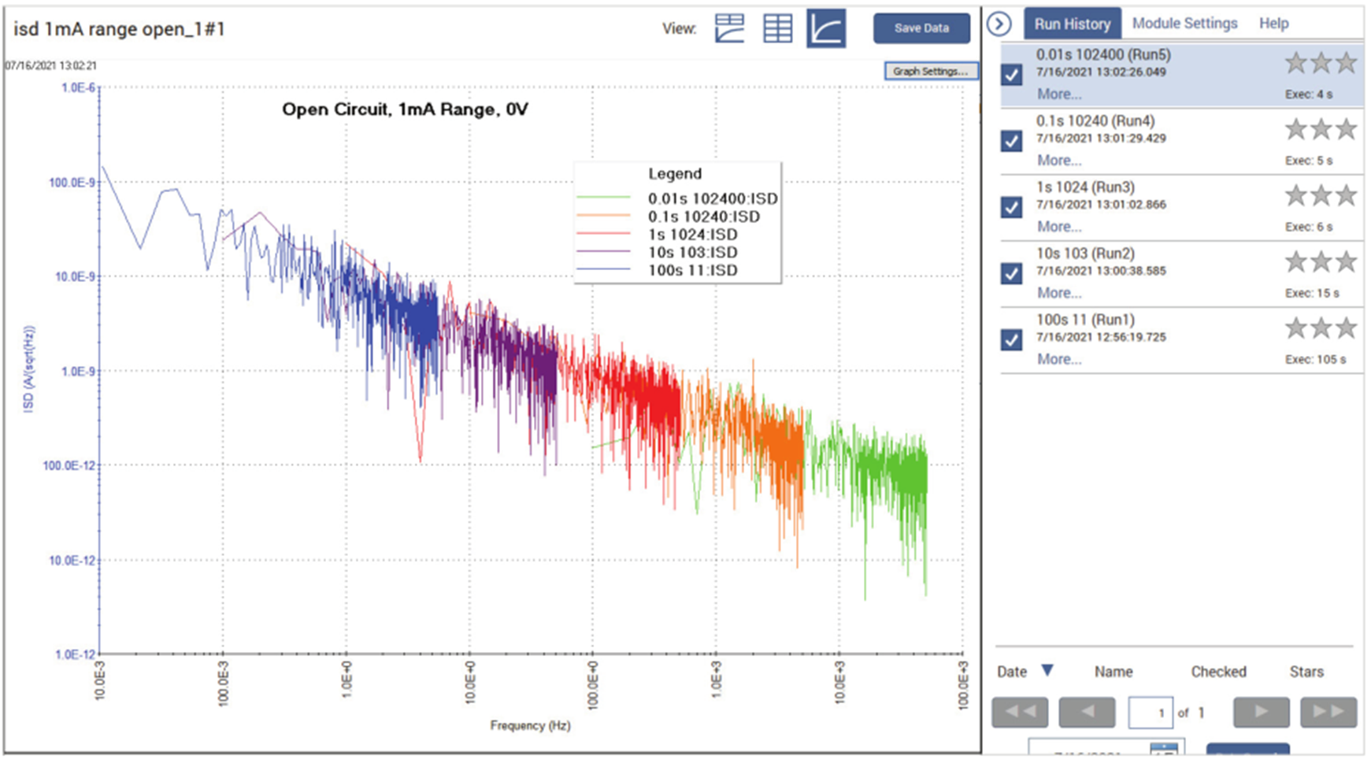Open Graph Settings
Screen dimensions: 1371x763
coord(930,71)
